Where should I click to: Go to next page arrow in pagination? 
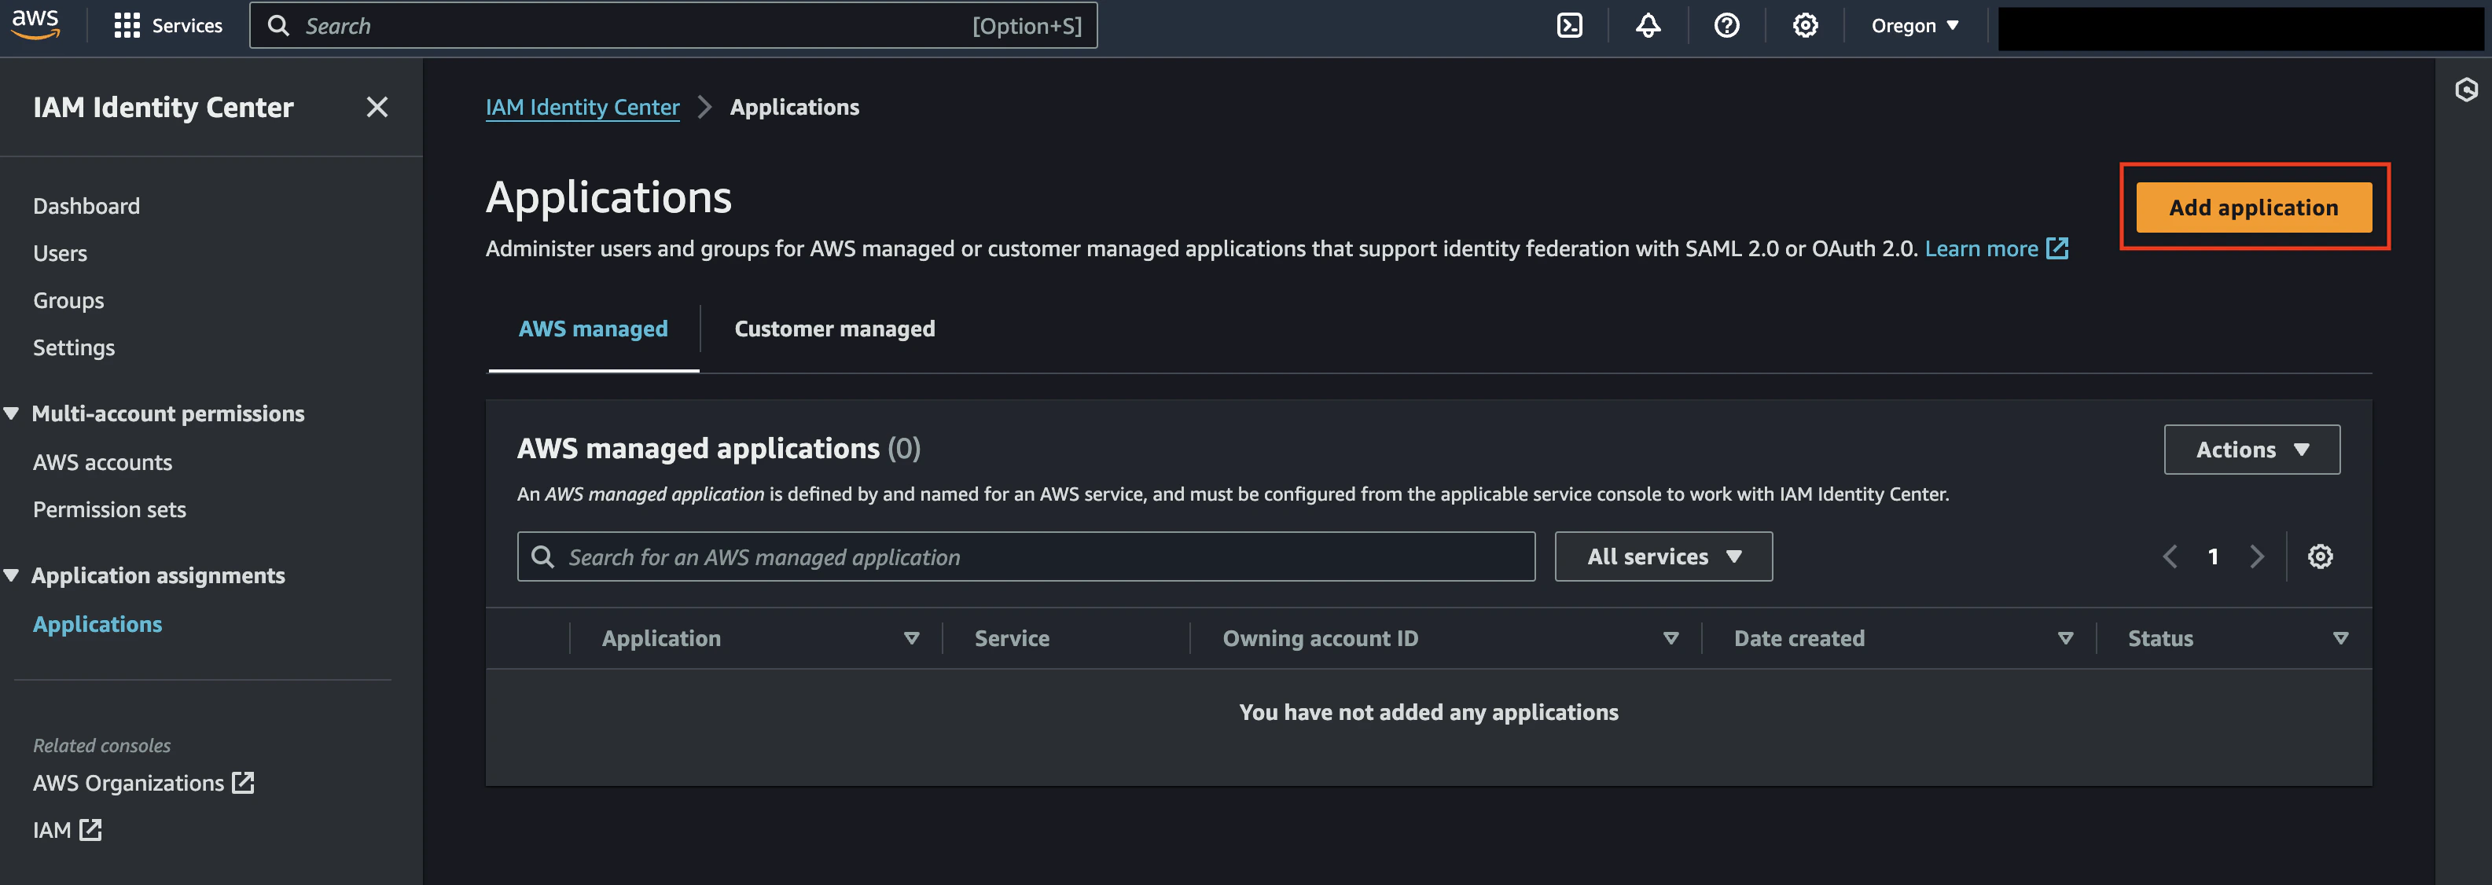pyautogui.click(x=2256, y=556)
